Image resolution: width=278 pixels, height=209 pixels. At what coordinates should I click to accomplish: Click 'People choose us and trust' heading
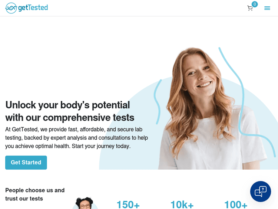point(35,194)
